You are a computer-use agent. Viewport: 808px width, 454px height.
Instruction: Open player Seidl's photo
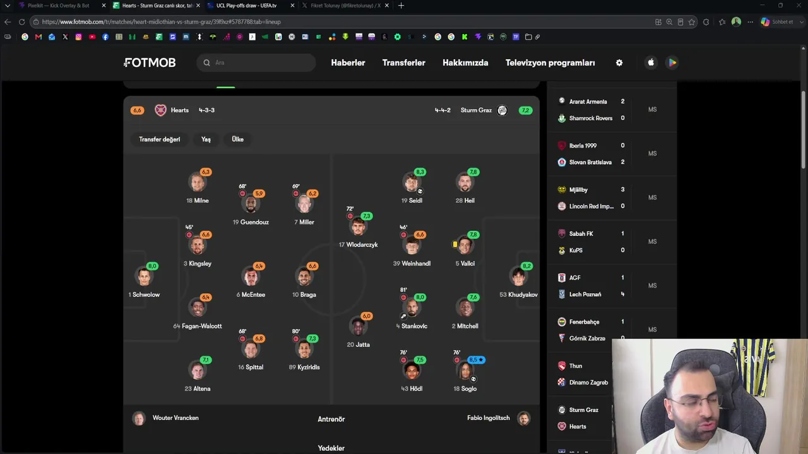click(412, 182)
